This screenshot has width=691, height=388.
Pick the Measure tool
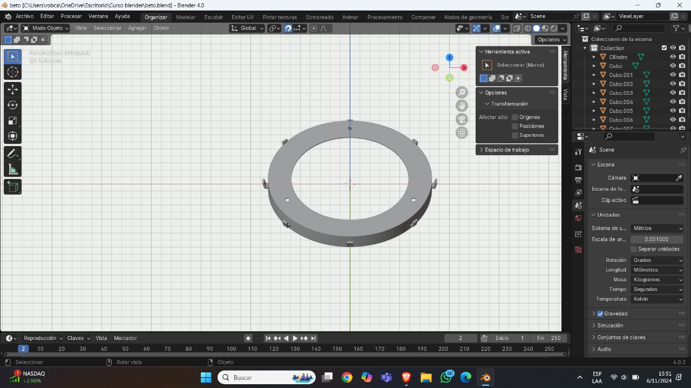pyautogui.click(x=13, y=170)
